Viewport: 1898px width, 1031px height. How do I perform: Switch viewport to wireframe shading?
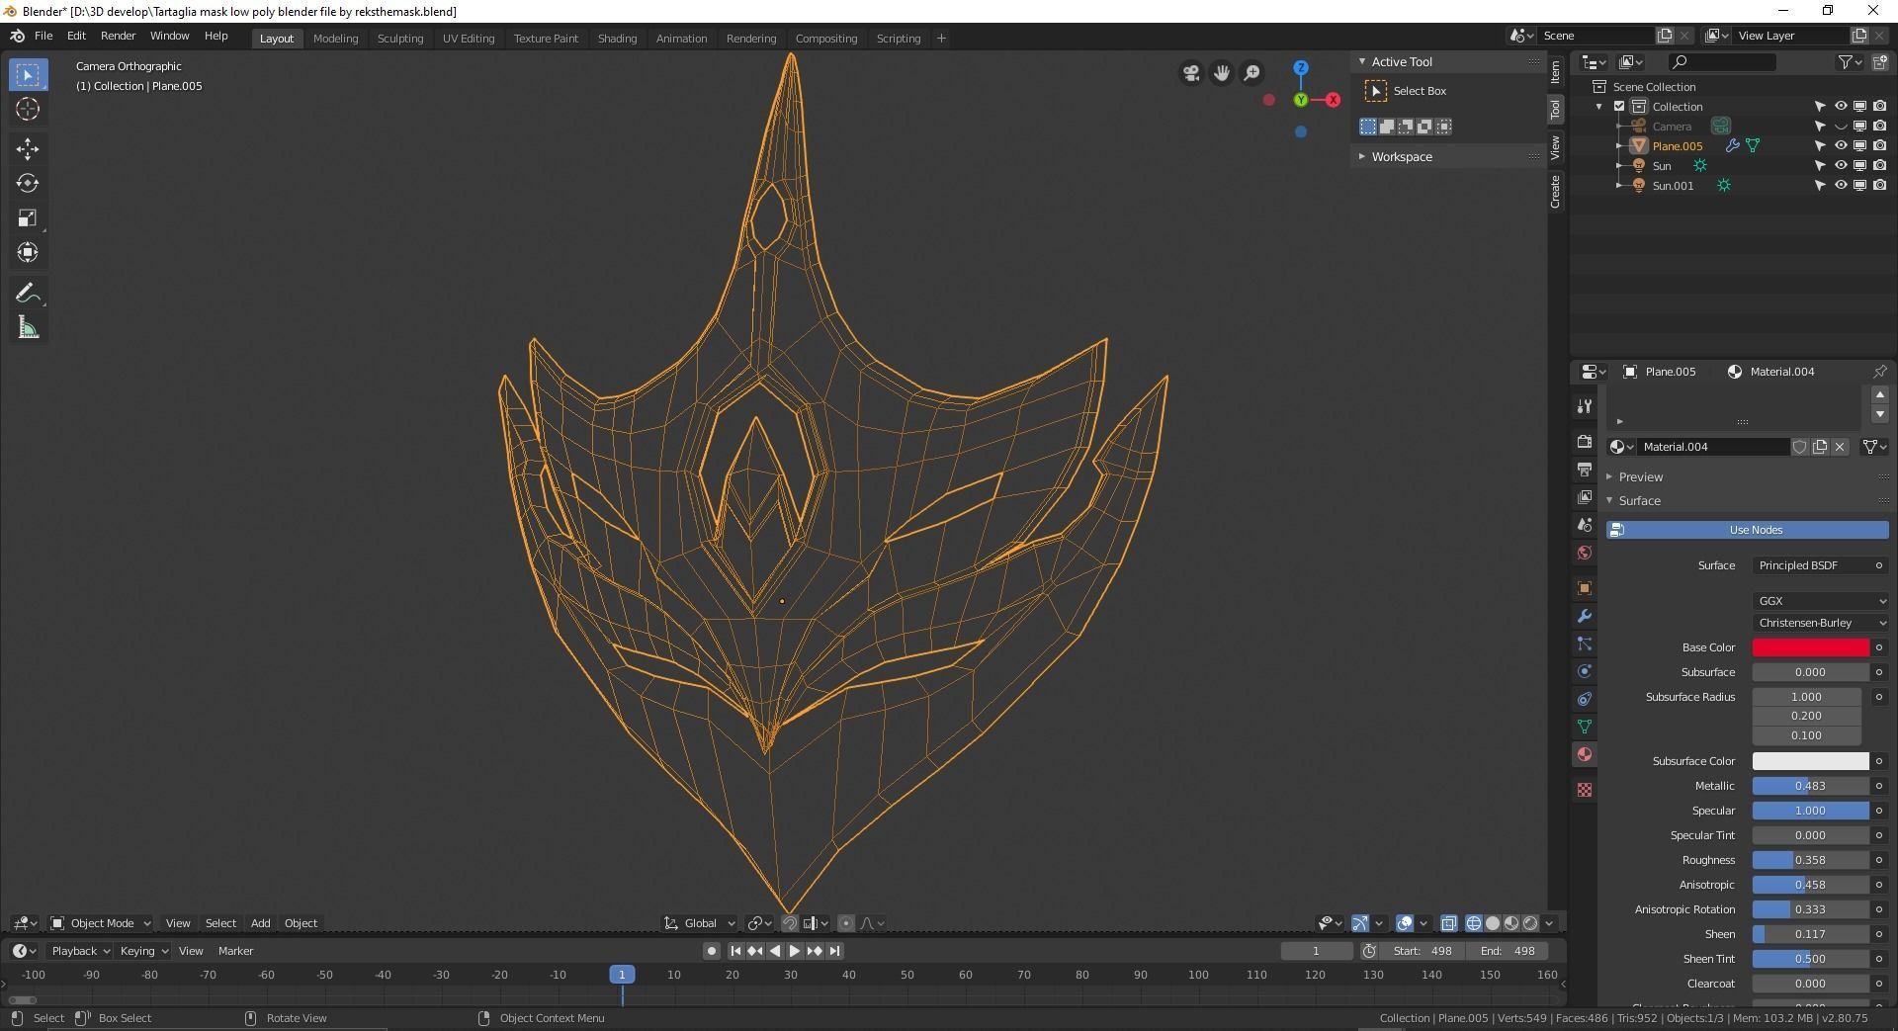(x=1474, y=923)
